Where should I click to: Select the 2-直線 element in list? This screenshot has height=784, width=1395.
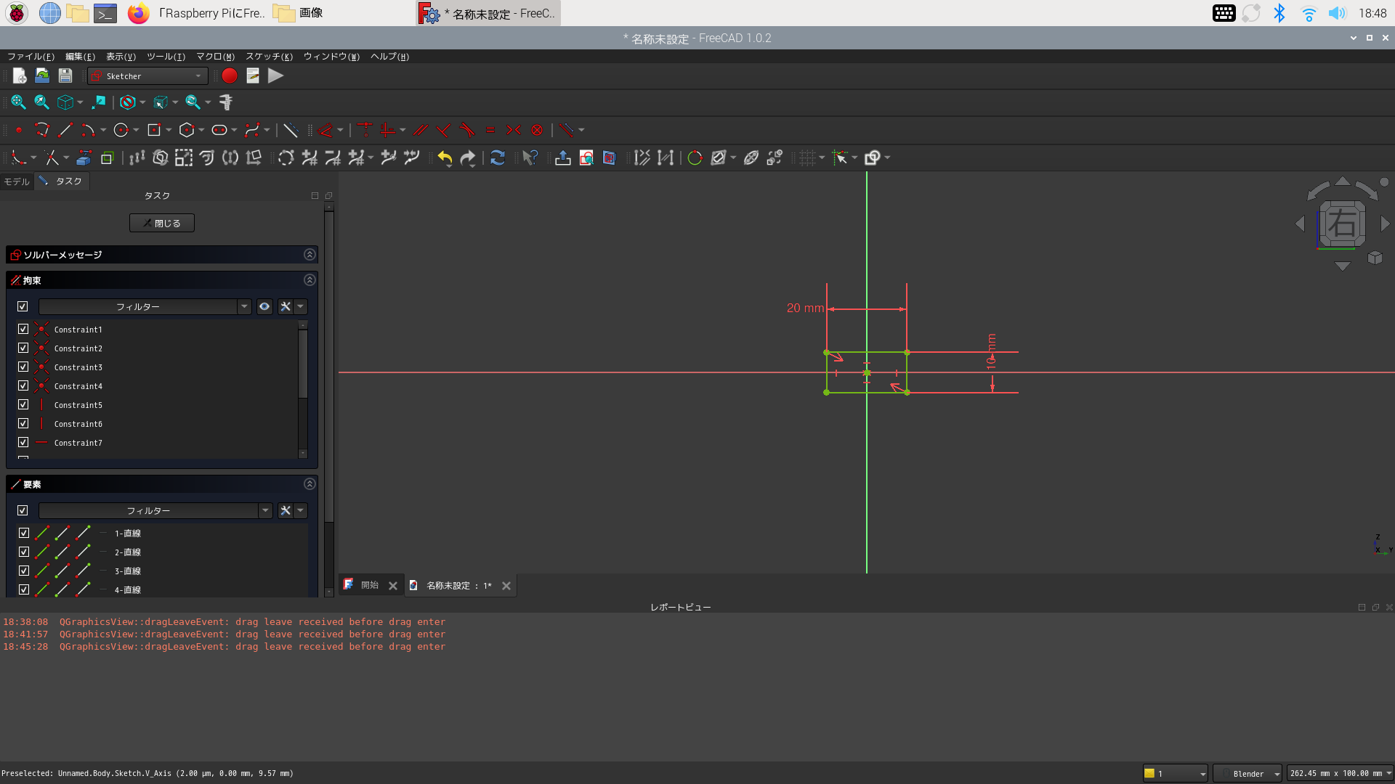tap(128, 552)
